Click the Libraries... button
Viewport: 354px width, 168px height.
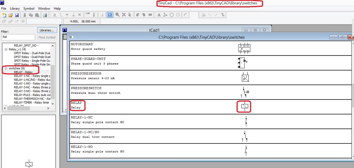click(x=47, y=30)
